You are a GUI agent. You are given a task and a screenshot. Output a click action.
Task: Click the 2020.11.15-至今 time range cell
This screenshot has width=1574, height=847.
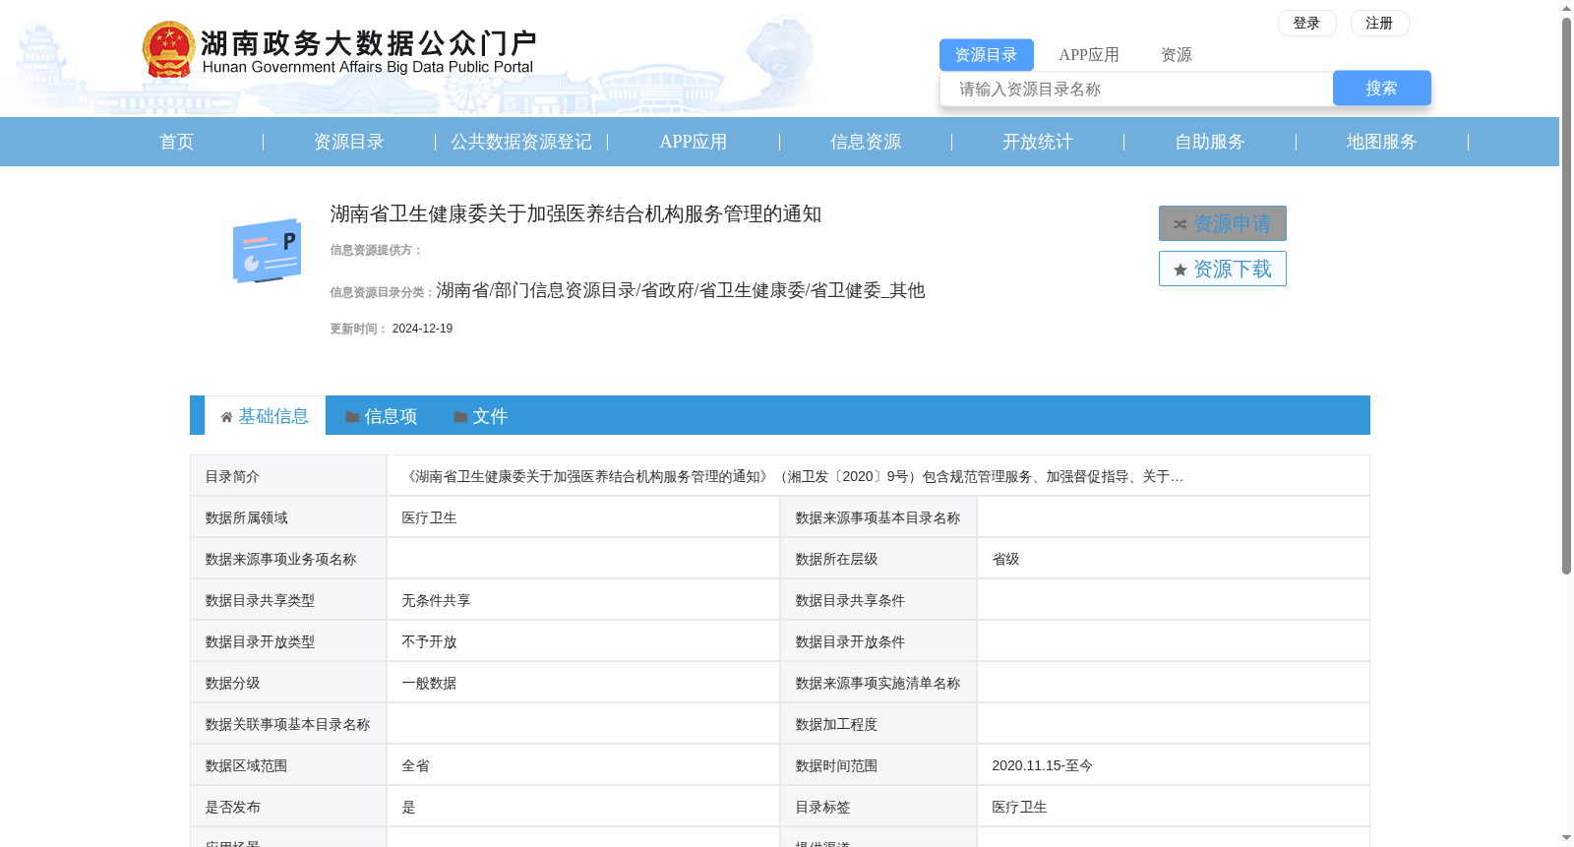click(1173, 765)
